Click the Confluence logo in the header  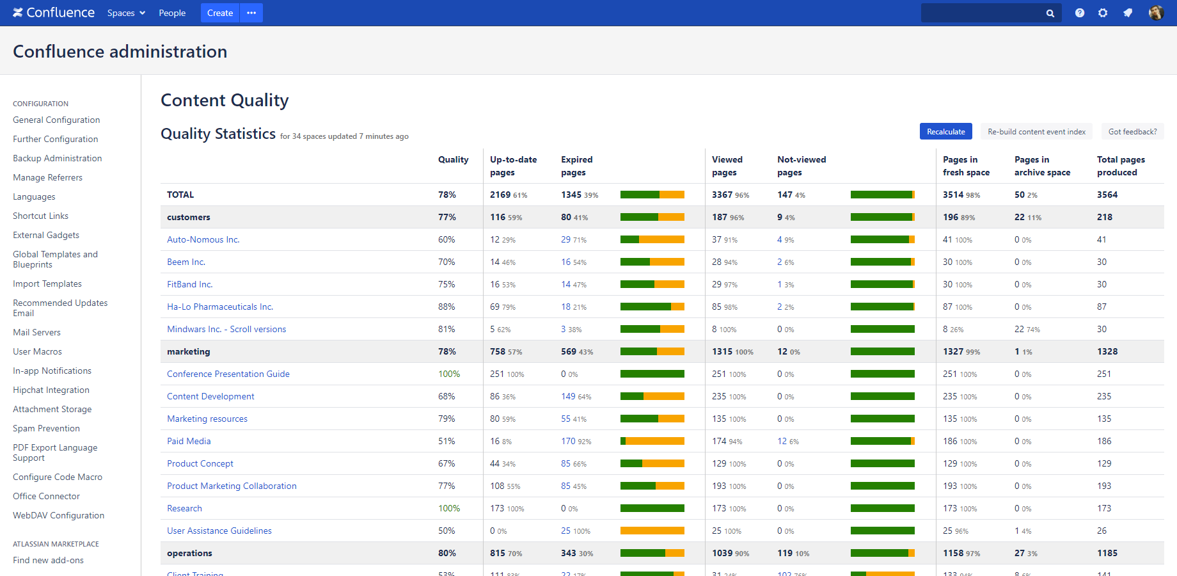pyautogui.click(x=54, y=13)
